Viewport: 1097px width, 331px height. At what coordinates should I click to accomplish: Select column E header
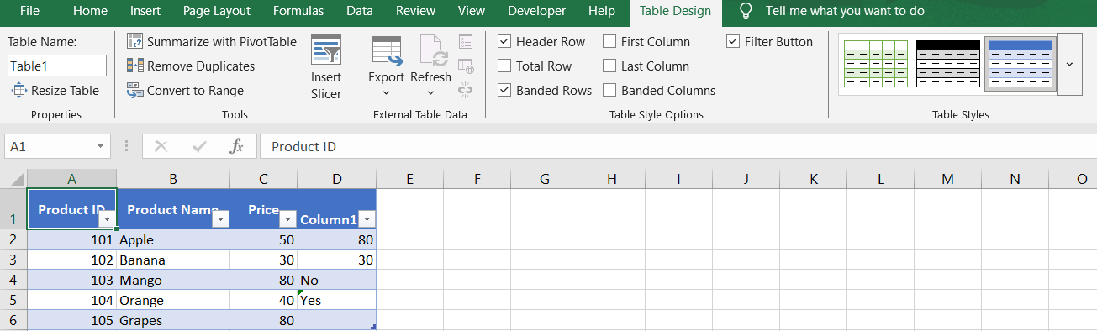(x=409, y=179)
